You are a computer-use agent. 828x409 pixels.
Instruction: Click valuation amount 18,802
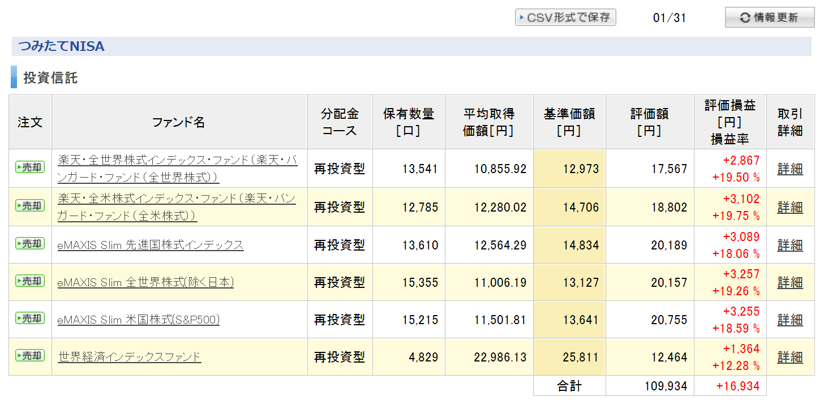click(x=669, y=207)
